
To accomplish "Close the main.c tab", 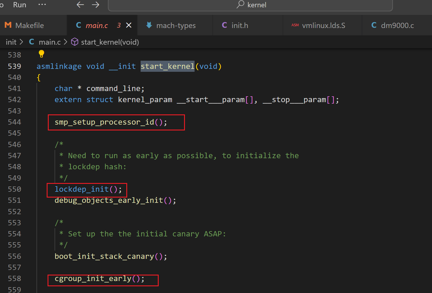I will [x=129, y=25].
